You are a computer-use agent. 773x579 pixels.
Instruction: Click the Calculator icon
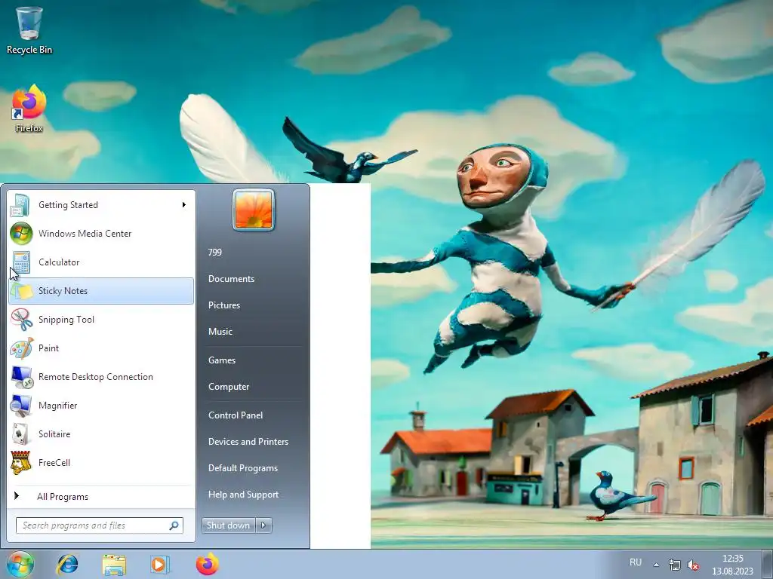21,262
